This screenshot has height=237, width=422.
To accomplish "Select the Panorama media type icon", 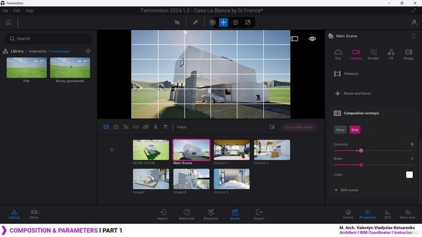I will [136, 127].
